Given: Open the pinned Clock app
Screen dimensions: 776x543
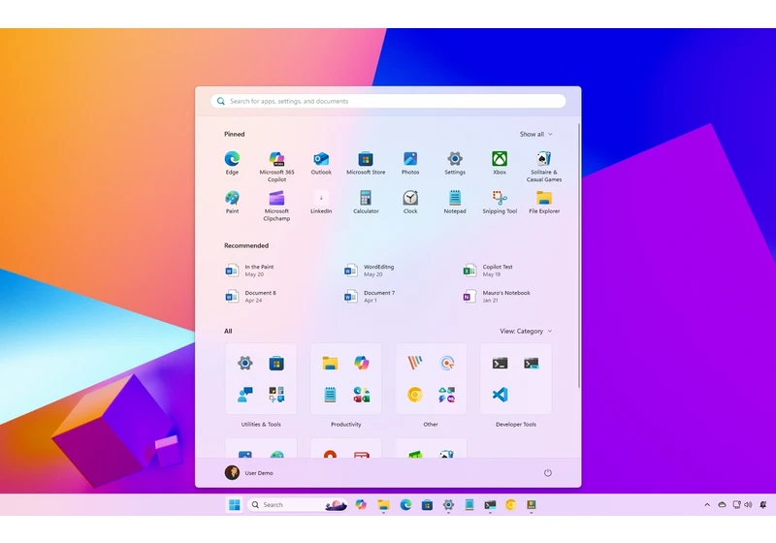Looking at the screenshot, I should (410, 202).
